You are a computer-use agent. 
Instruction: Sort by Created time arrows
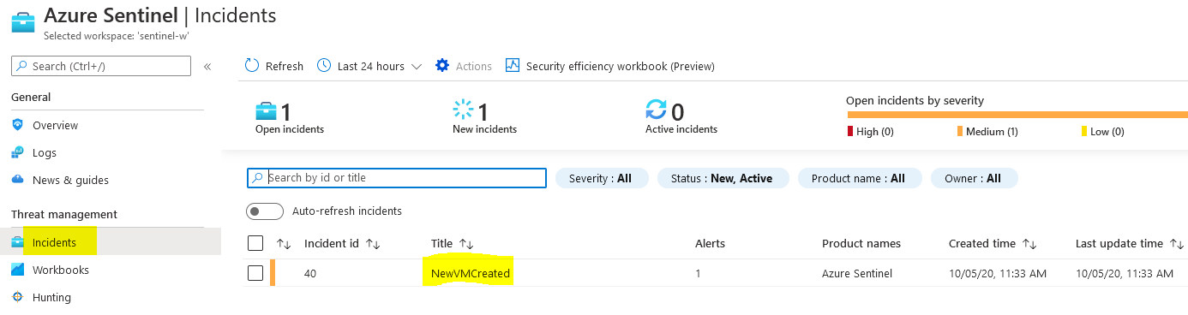1029,244
